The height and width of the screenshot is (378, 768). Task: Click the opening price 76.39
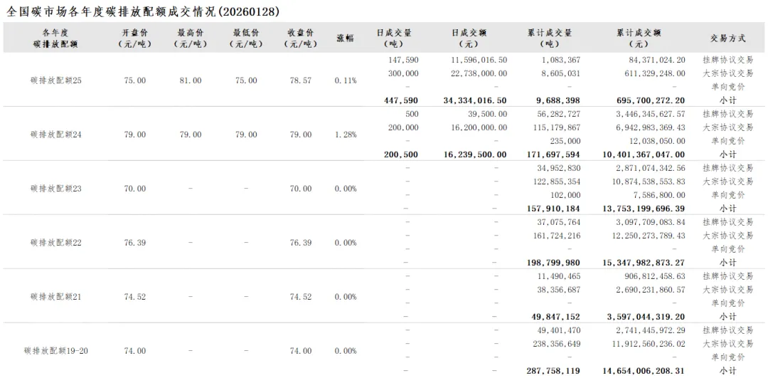pyautogui.click(x=134, y=243)
